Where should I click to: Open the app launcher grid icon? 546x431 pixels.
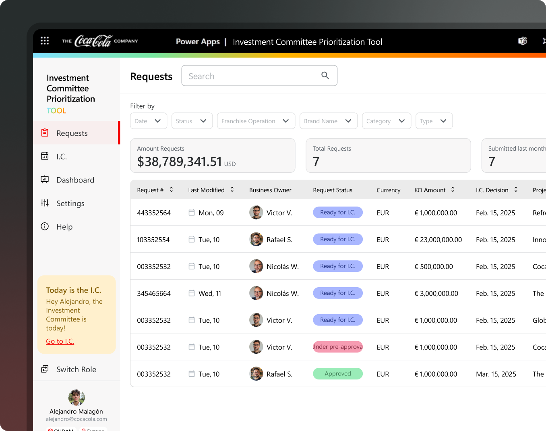[45, 41]
